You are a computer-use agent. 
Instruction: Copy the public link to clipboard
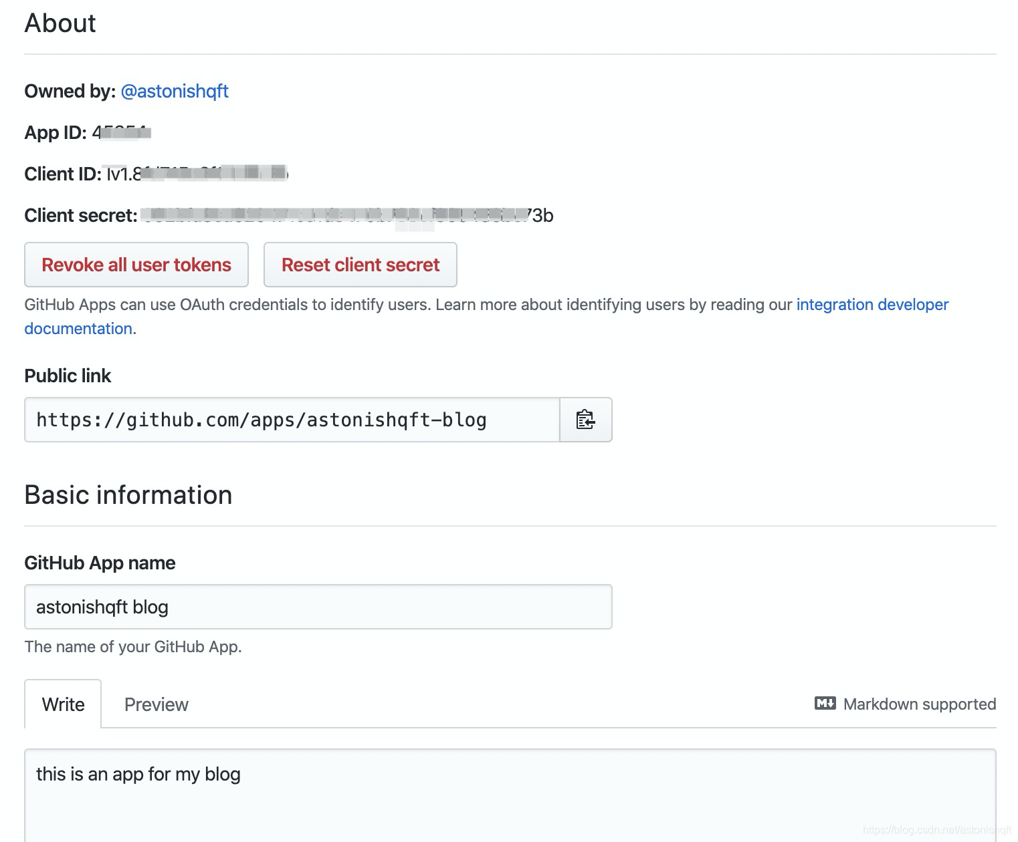(586, 420)
